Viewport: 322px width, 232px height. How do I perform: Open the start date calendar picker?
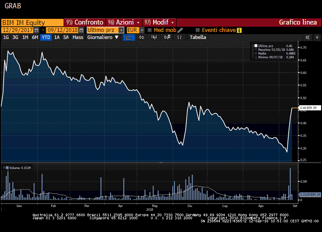click(37, 30)
